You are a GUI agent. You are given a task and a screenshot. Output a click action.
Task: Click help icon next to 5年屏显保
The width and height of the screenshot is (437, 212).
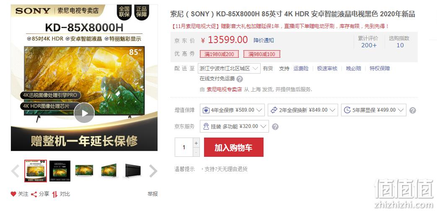pyautogui.click(x=413, y=110)
